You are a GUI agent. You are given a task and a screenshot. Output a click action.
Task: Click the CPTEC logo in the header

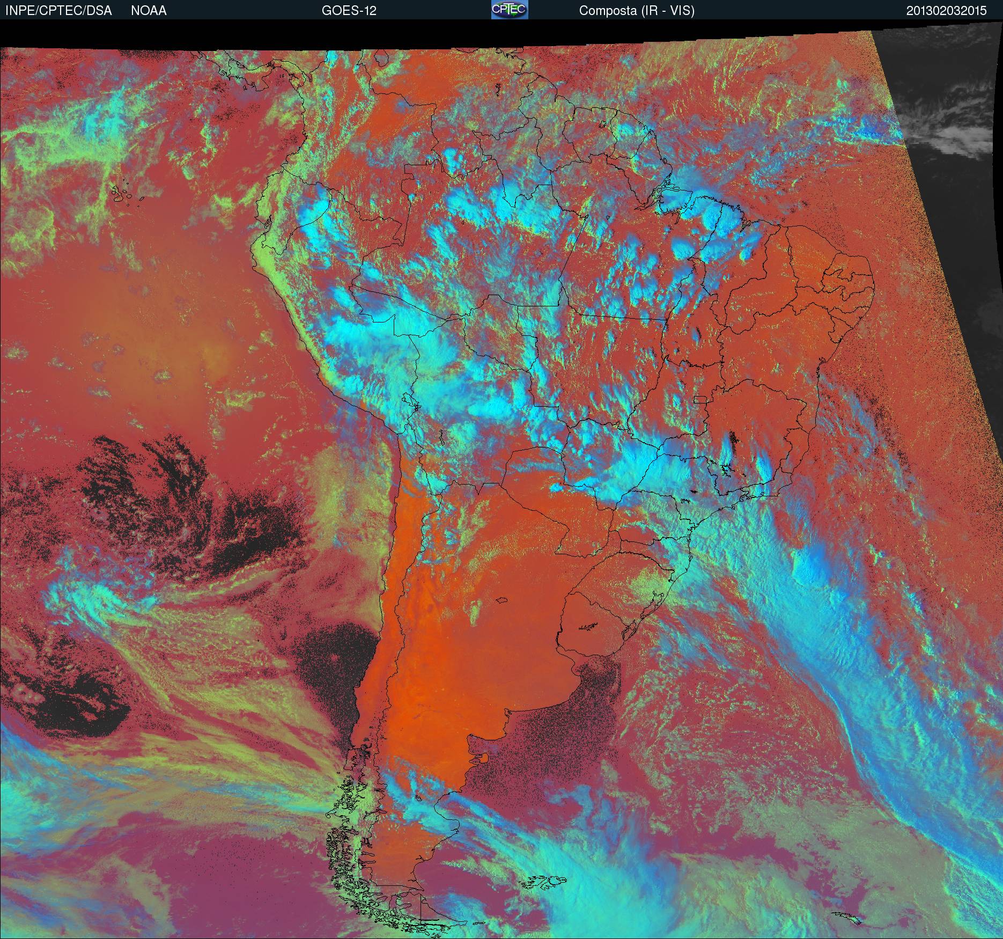pos(509,10)
